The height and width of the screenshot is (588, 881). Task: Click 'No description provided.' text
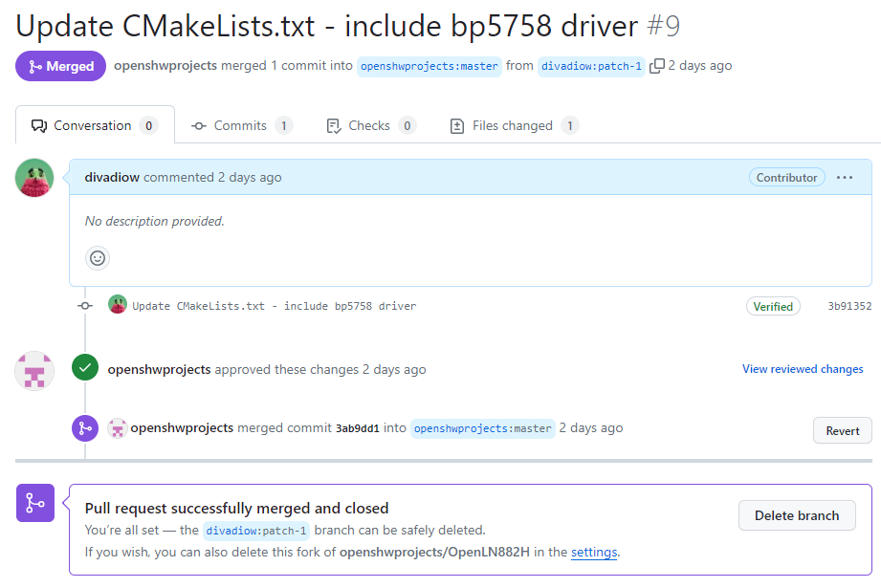click(x=155, y=221)
